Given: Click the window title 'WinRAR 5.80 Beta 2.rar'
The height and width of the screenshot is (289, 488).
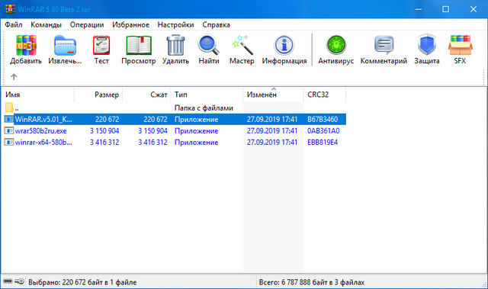Looking at the screenshot, I should (54, 9).
